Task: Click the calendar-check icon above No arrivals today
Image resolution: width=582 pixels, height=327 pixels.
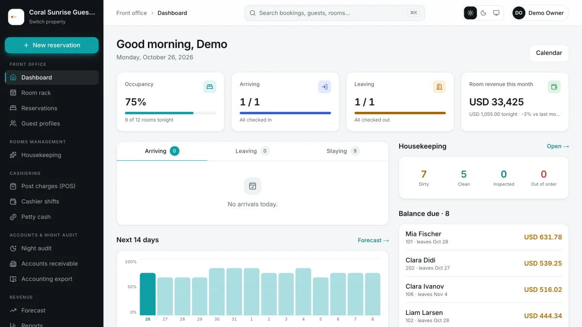Action: 253,186
